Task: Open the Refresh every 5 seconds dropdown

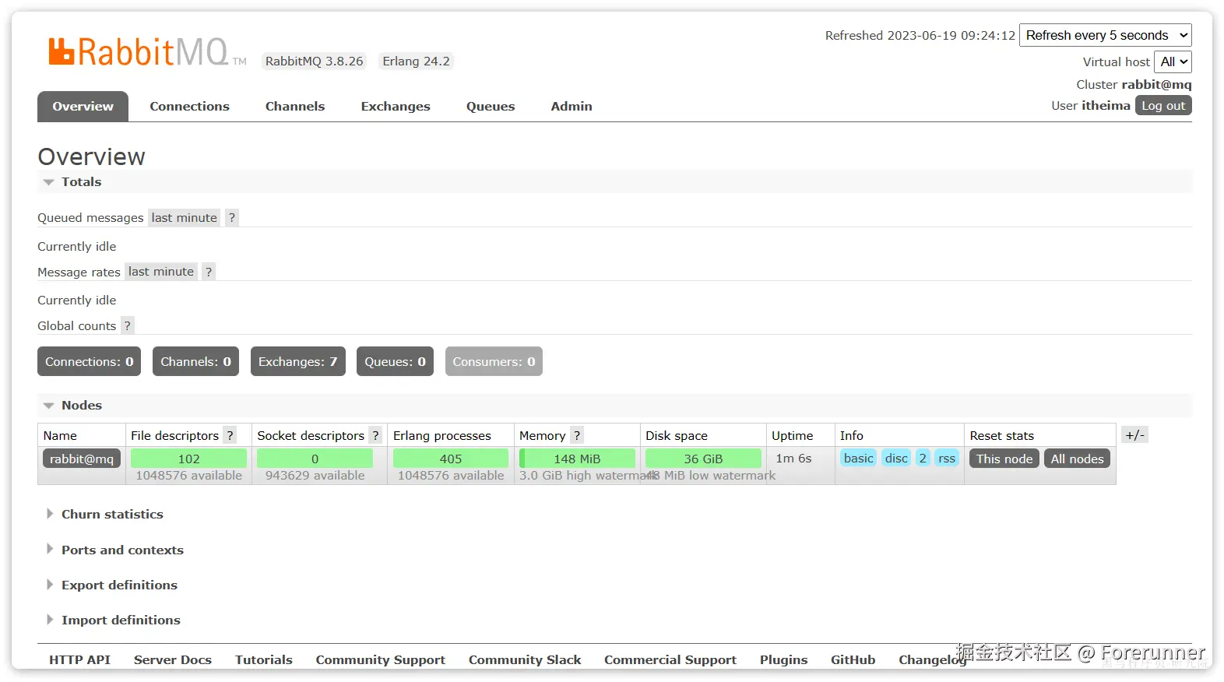Action: coord(1106,35)
